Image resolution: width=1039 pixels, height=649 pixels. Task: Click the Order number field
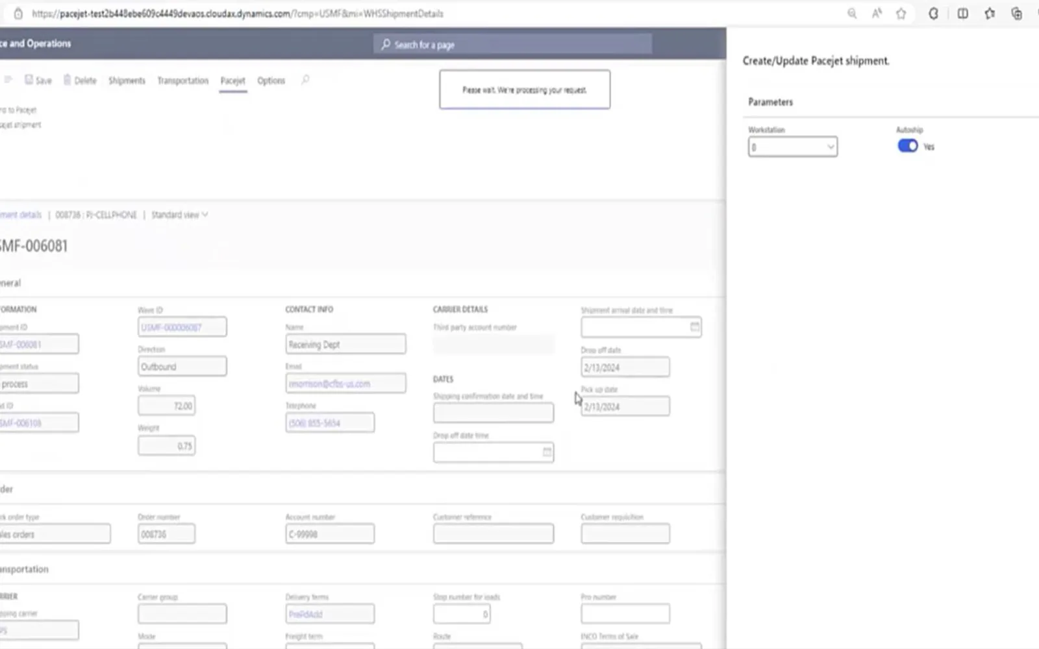point(166,534)
